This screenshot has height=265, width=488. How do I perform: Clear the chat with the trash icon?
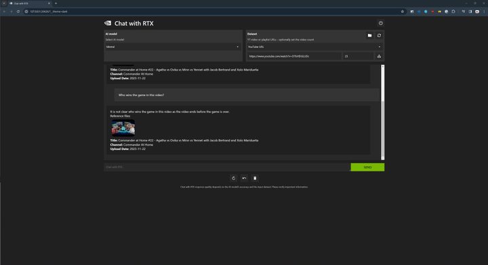(255, 178)
